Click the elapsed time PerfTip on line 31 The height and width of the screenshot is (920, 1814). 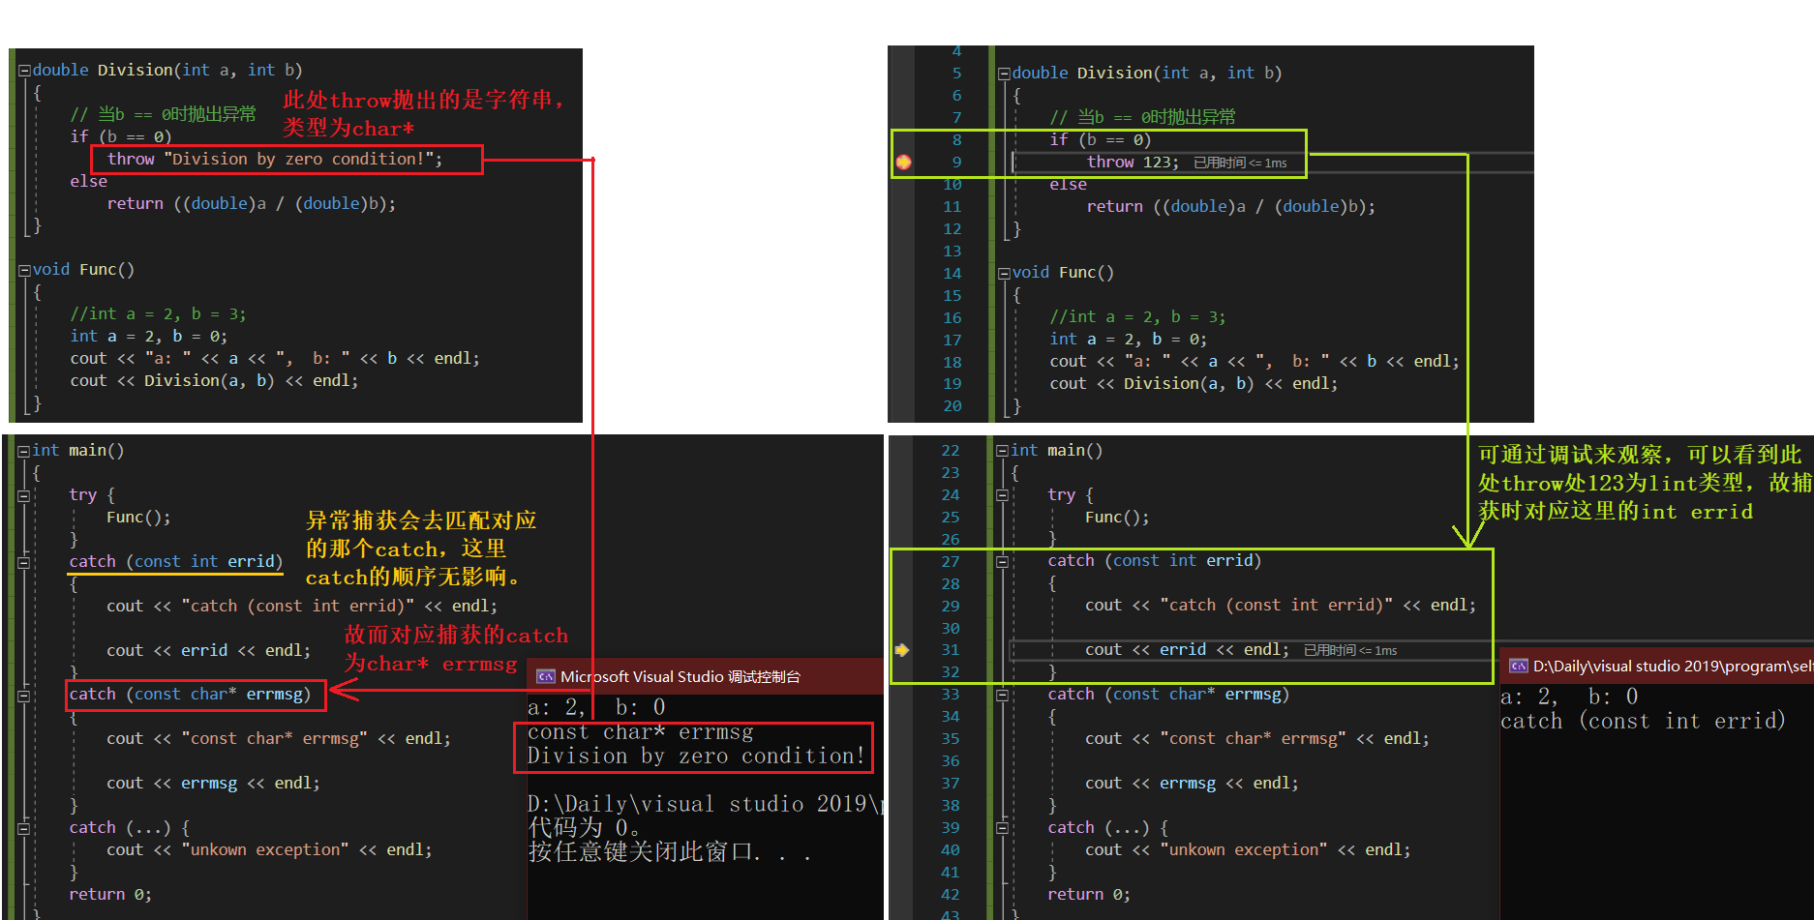[x=1350, y=650]
